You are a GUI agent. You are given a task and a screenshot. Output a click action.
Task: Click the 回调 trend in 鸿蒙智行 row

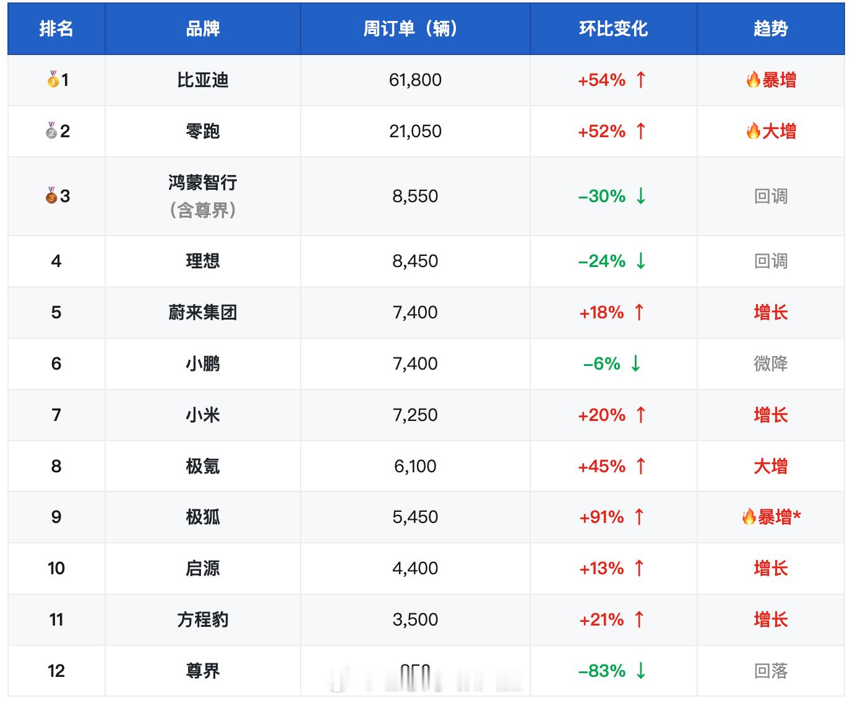771,196
